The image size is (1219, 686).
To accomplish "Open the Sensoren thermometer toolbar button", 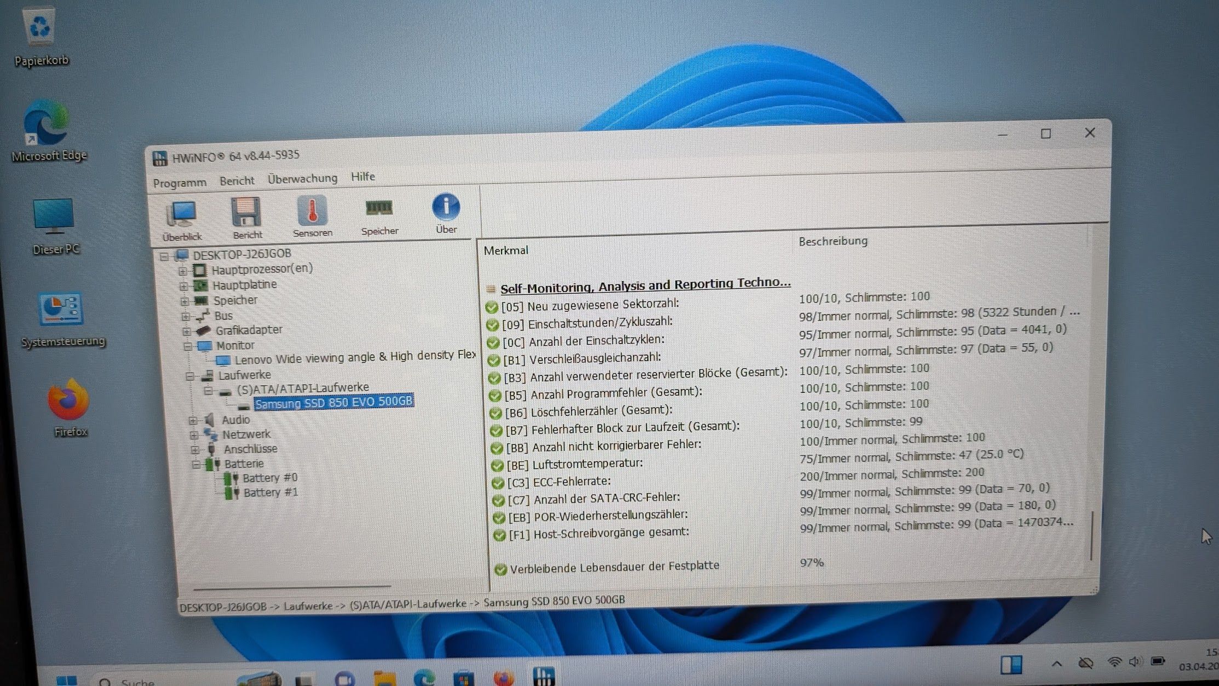I will 312,216.
